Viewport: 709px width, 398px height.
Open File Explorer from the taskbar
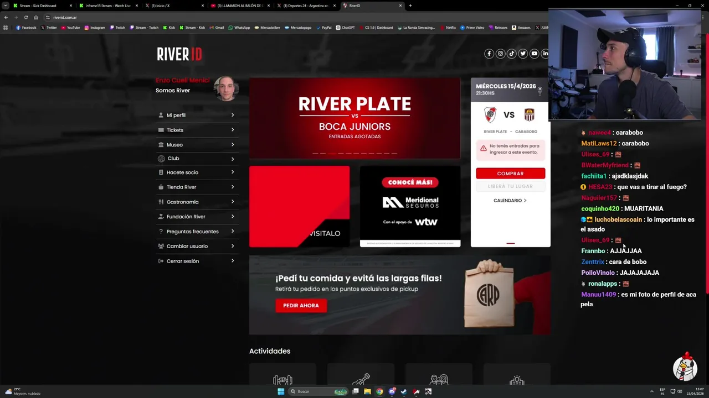coord(367,391)
